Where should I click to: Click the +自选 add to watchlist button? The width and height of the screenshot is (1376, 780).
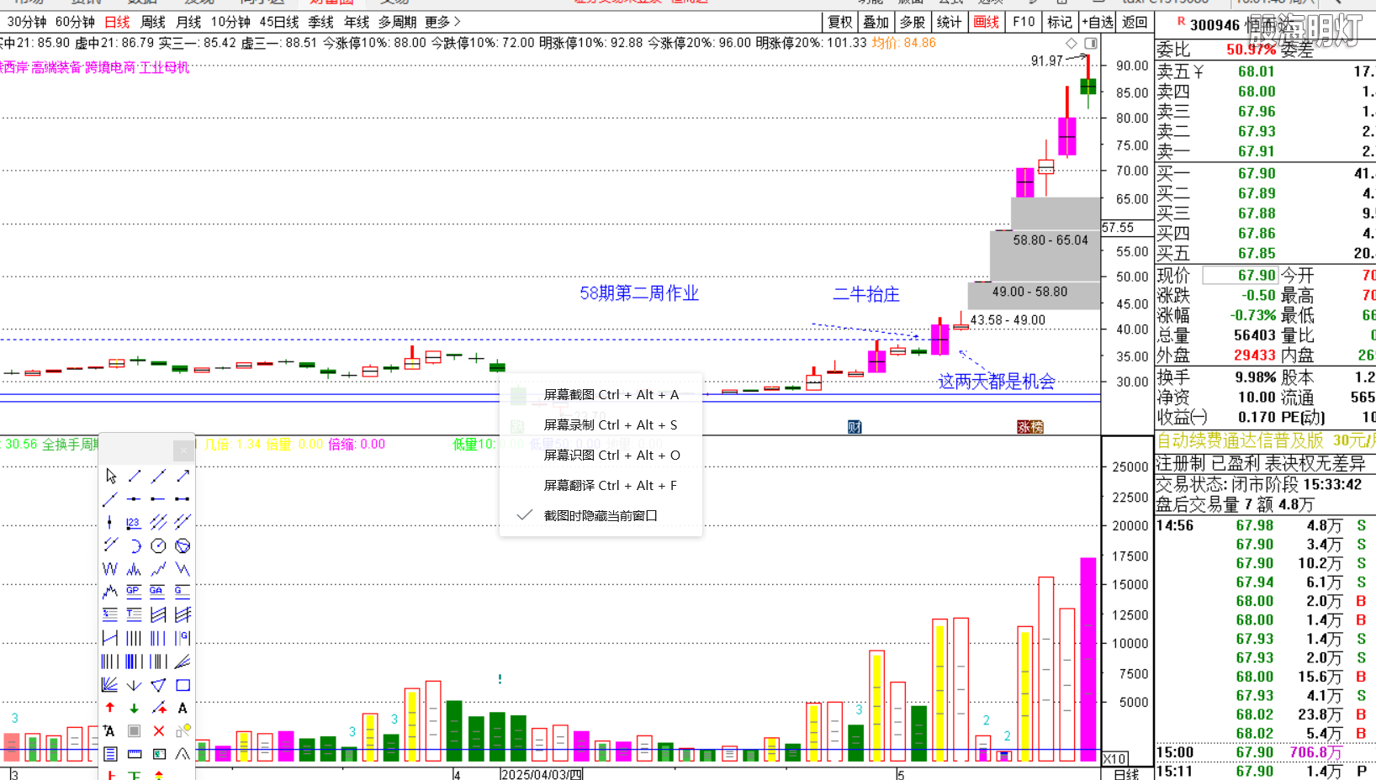coord(1098,22)
